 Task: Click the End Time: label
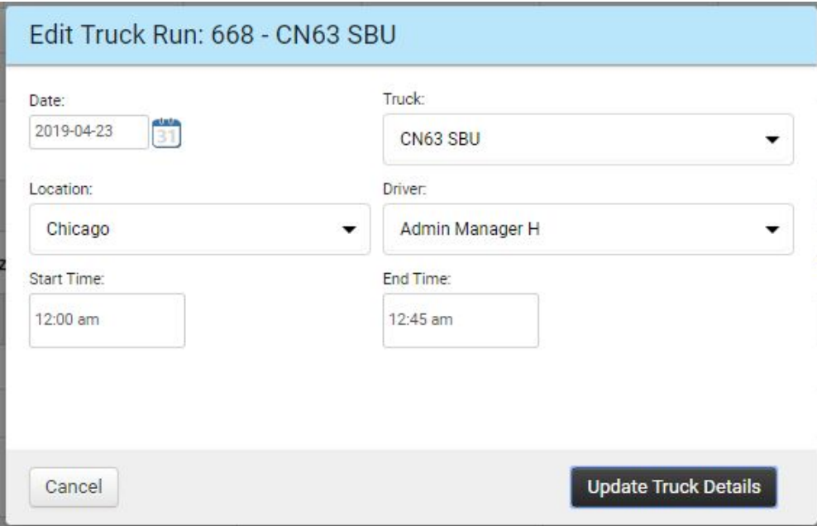point(417,279)
